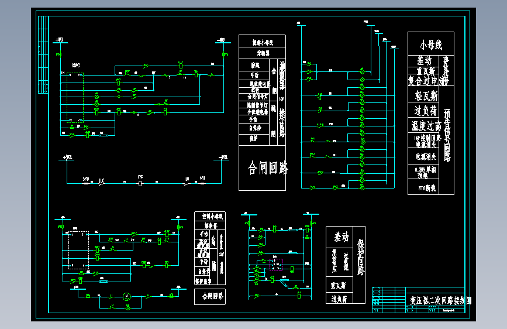This screenshot has height=329, width=507.
Task: Click 差动 in the 保护回路 table
Action: point(341,237)
